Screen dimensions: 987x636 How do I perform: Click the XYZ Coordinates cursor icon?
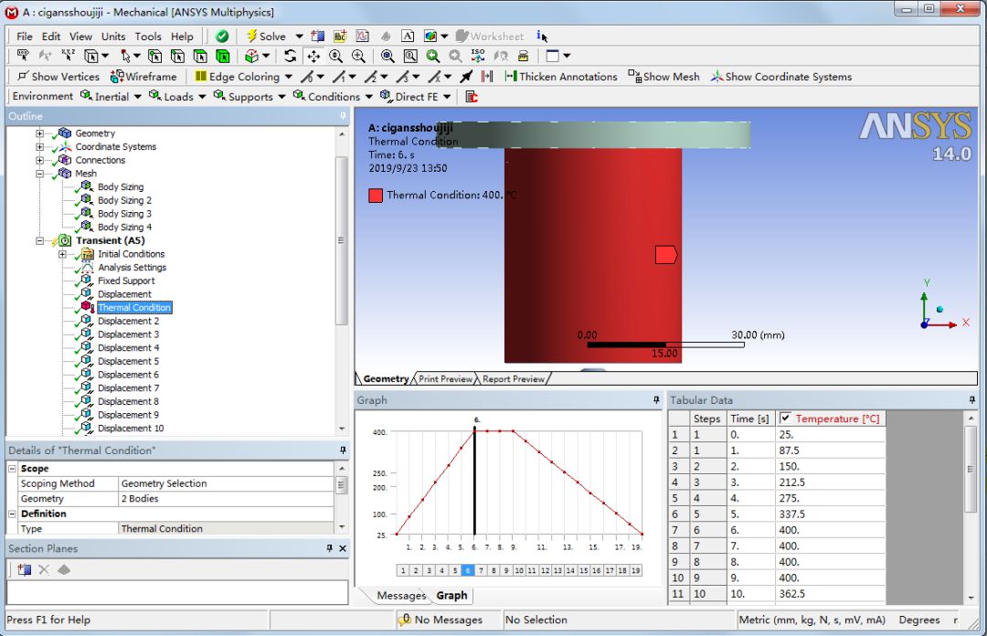point(68,56)
